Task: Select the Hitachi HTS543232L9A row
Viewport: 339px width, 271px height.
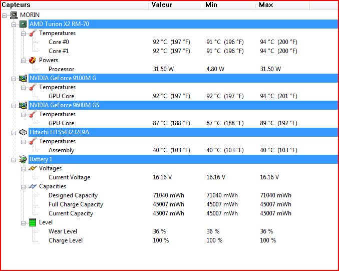Action: (x=183, y=132)
